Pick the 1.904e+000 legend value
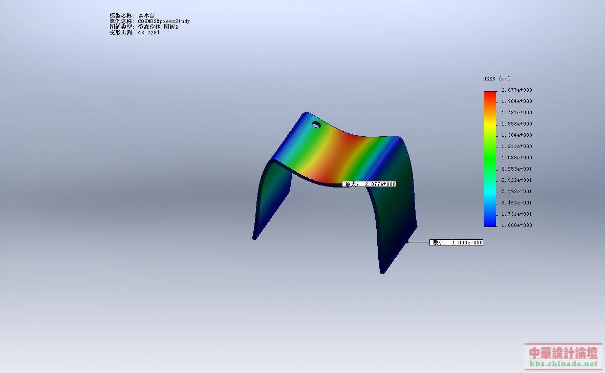The image size is (605, 373). point(516,101)
